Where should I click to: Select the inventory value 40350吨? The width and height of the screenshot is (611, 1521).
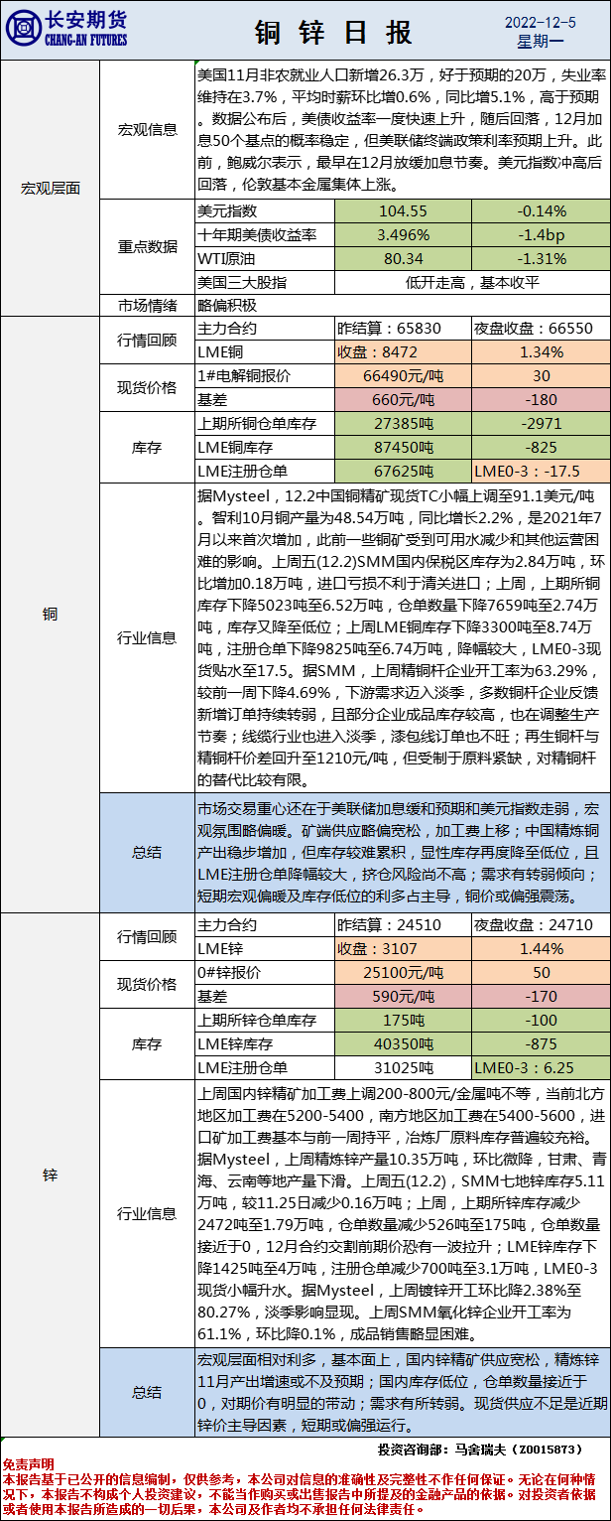click(403, 1043)
